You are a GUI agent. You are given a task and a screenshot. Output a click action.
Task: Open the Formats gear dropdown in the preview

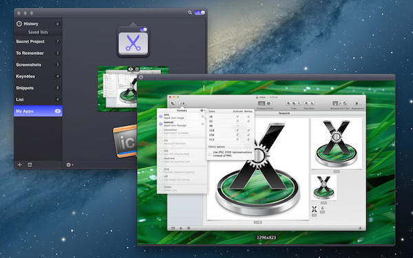pos(203,111)
